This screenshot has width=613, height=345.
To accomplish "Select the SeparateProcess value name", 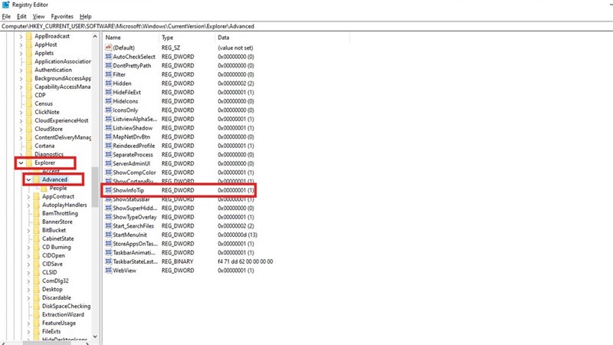I will pos(133,155).
